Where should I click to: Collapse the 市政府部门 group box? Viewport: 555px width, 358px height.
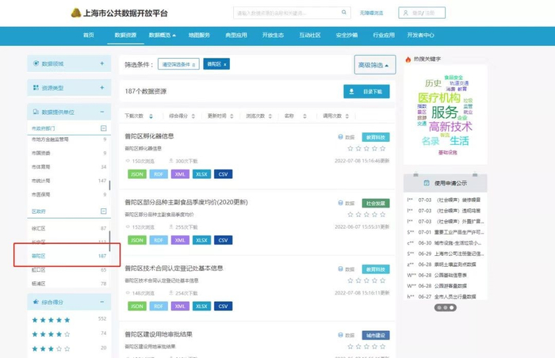[x=103, y=128]
